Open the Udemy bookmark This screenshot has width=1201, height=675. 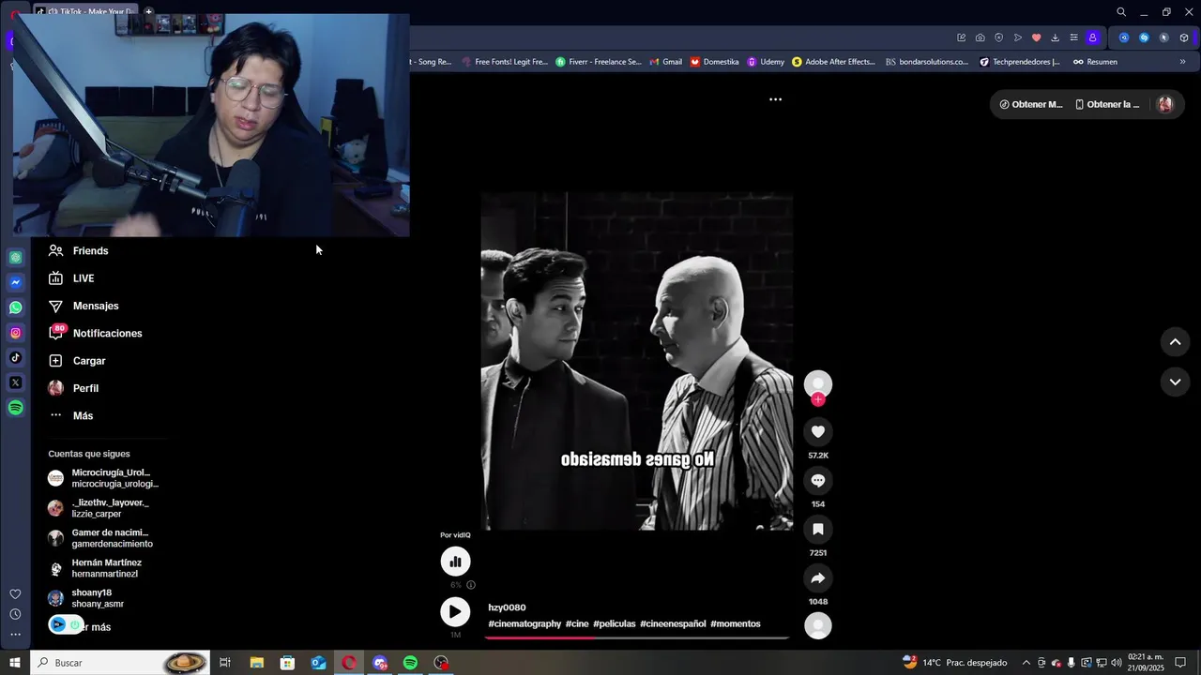(x=766, y=62)
